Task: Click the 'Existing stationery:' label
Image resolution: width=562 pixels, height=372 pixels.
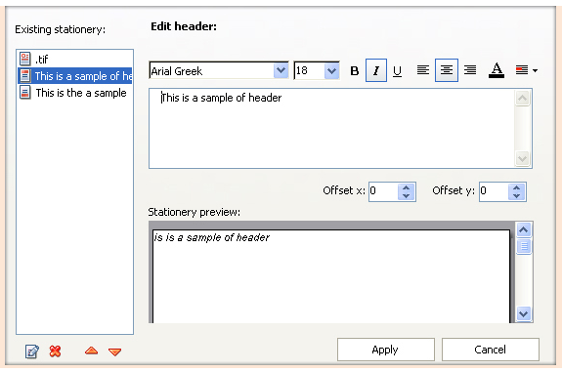Action: (61, 29)
